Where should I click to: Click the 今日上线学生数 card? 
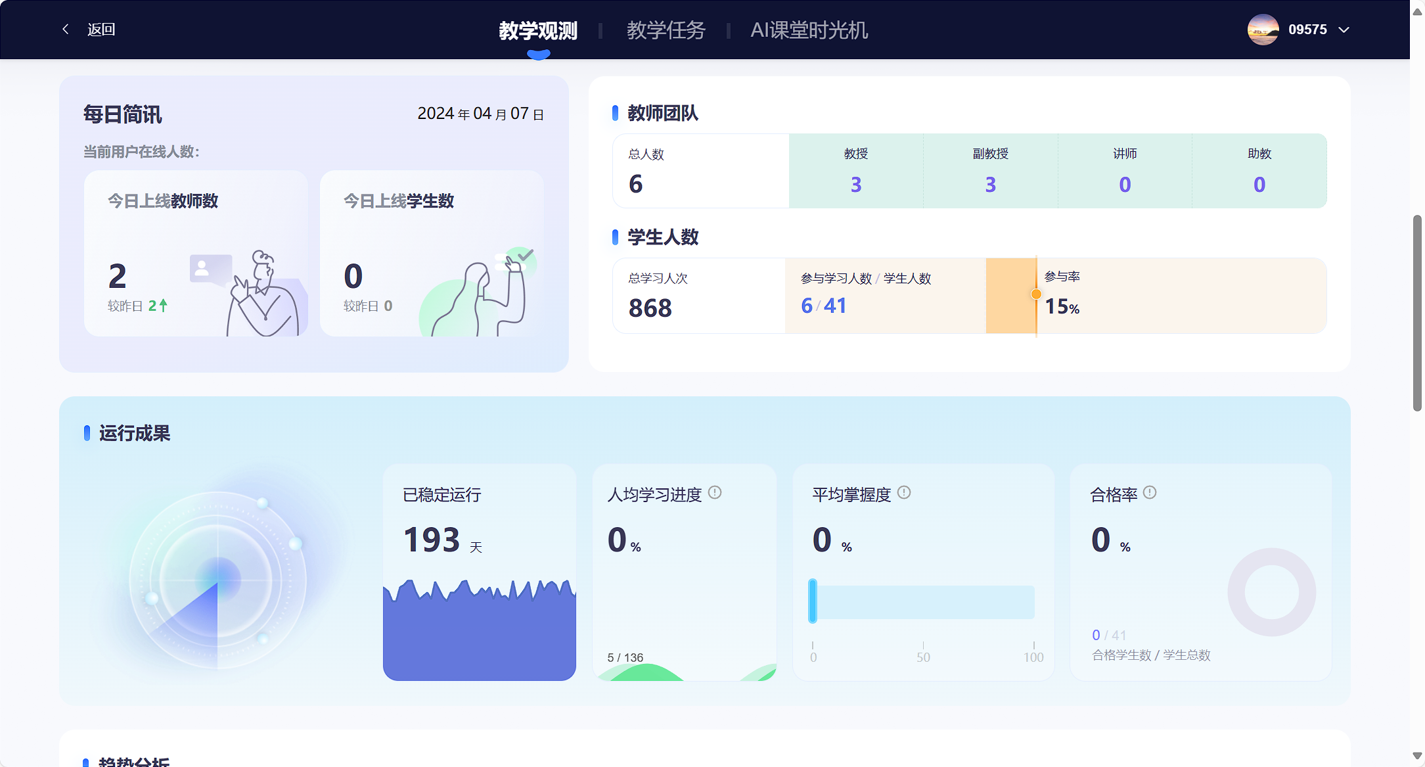(432, 253)
